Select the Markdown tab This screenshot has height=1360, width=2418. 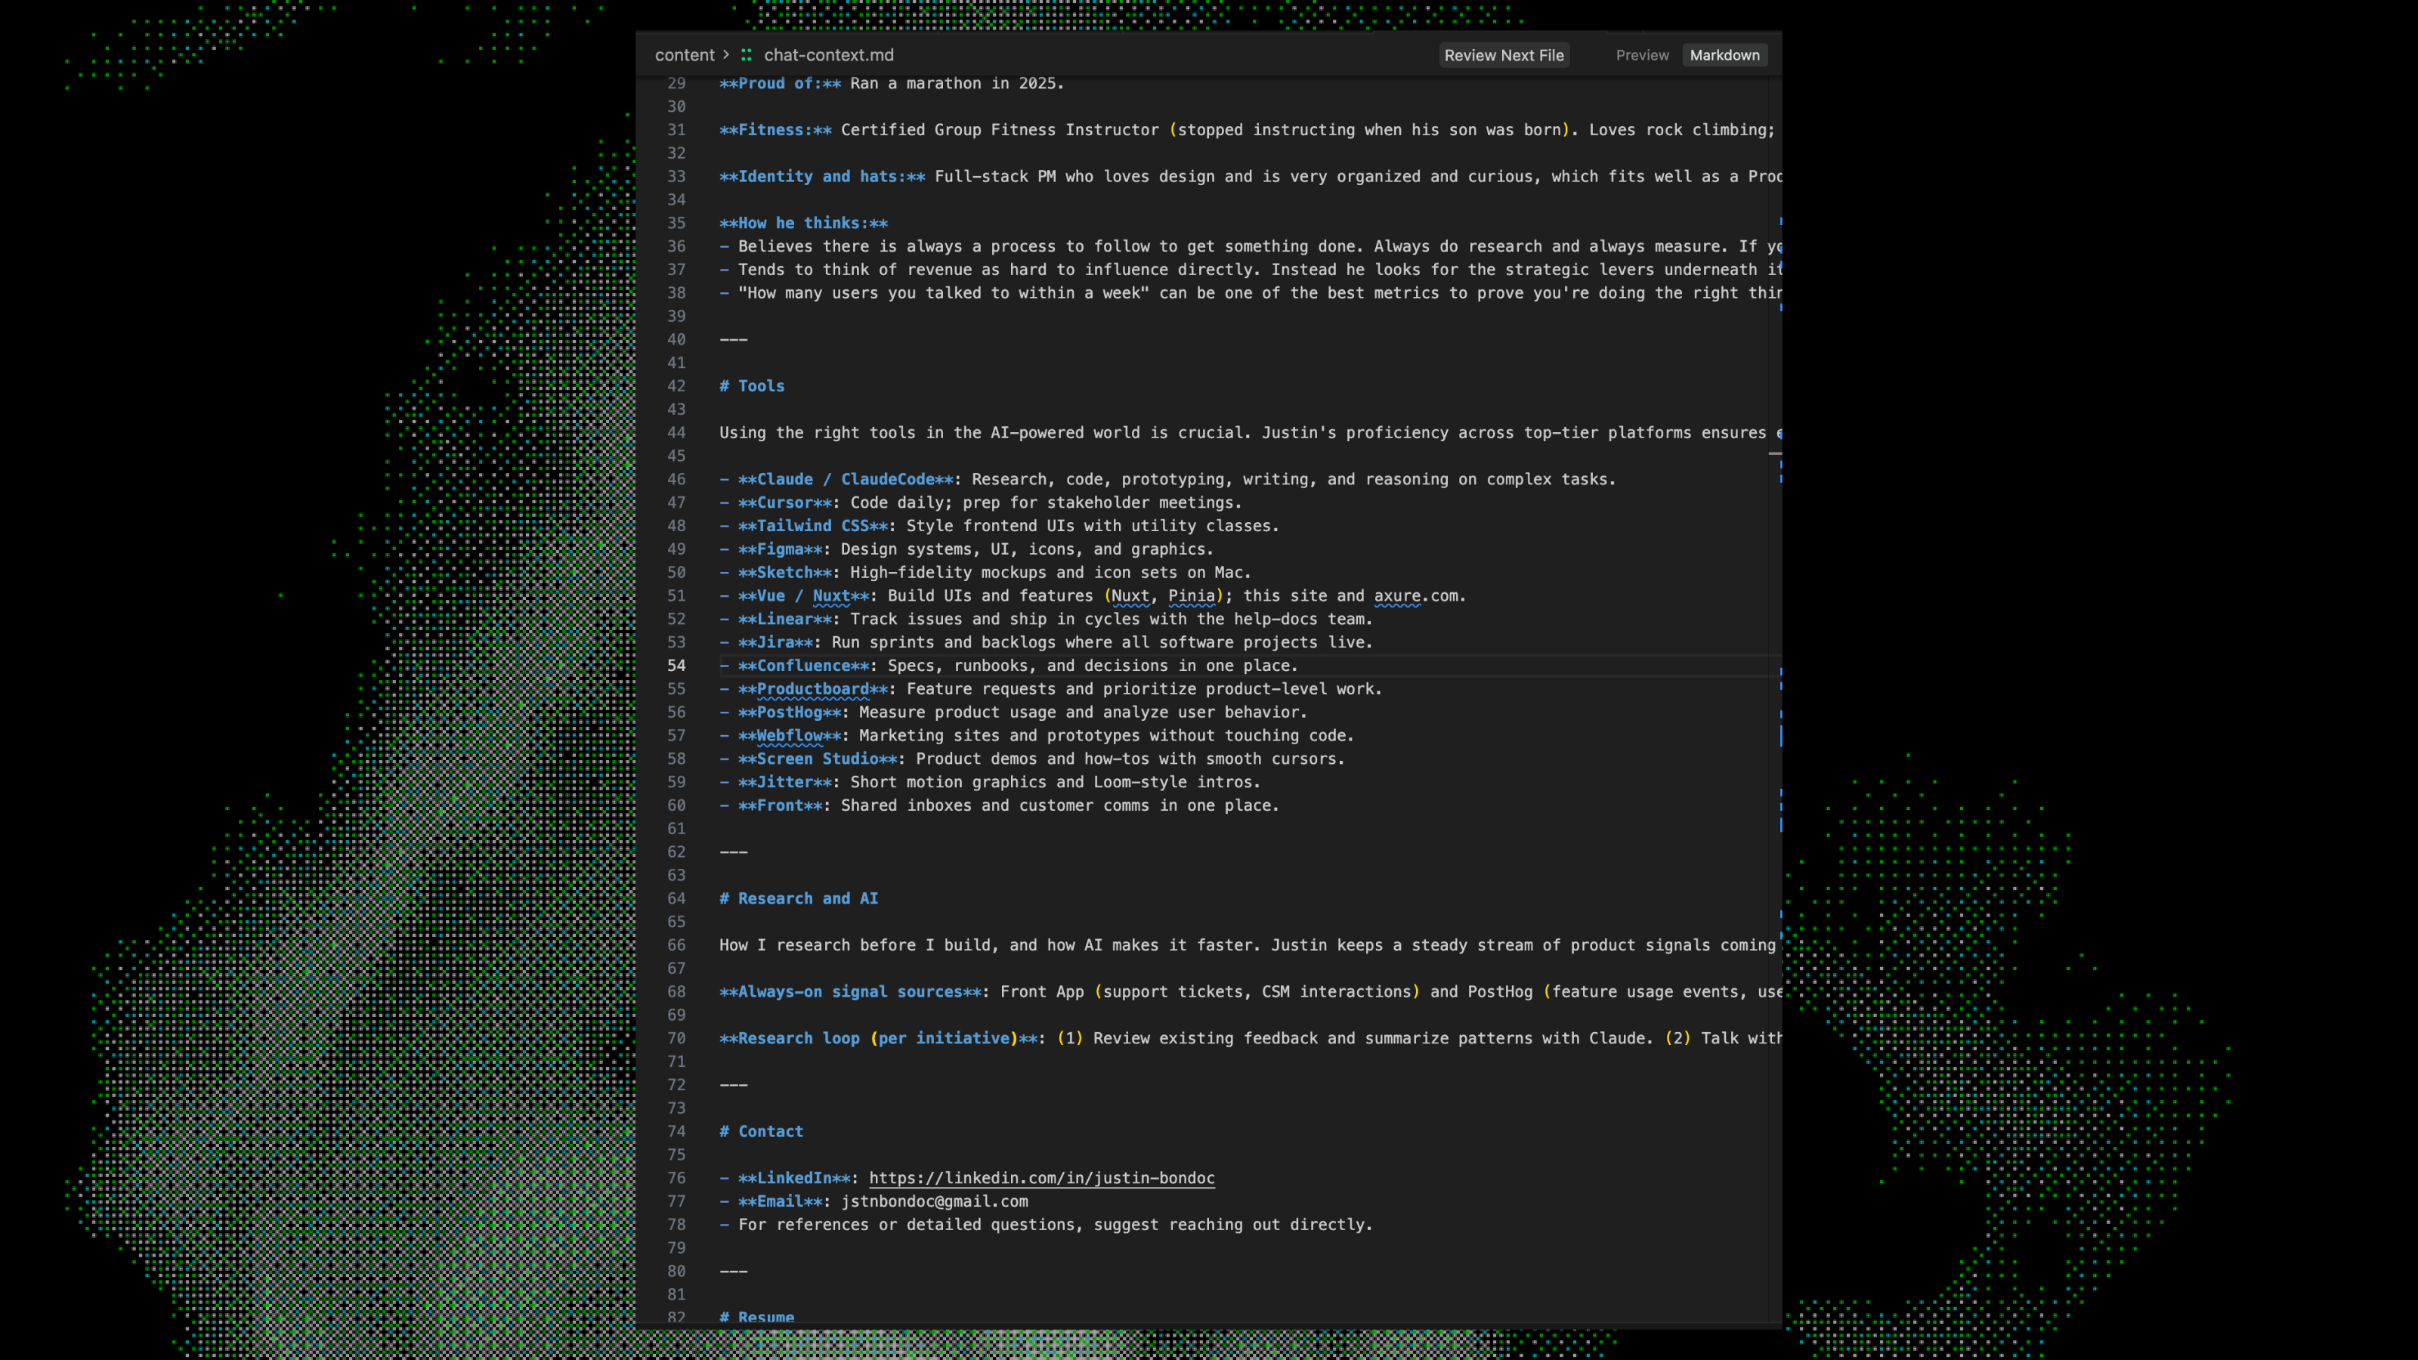[1724, 54]
